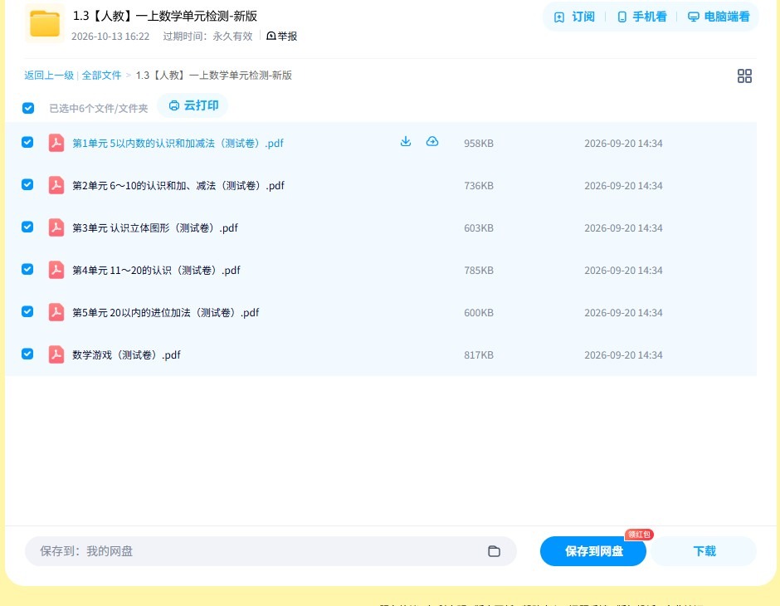
Task: Open 第4单元 11~20的认识 pdf
Action: coord(156,270)
